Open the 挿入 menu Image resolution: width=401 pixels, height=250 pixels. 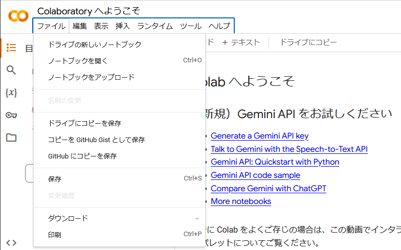[x=123, y=26]
